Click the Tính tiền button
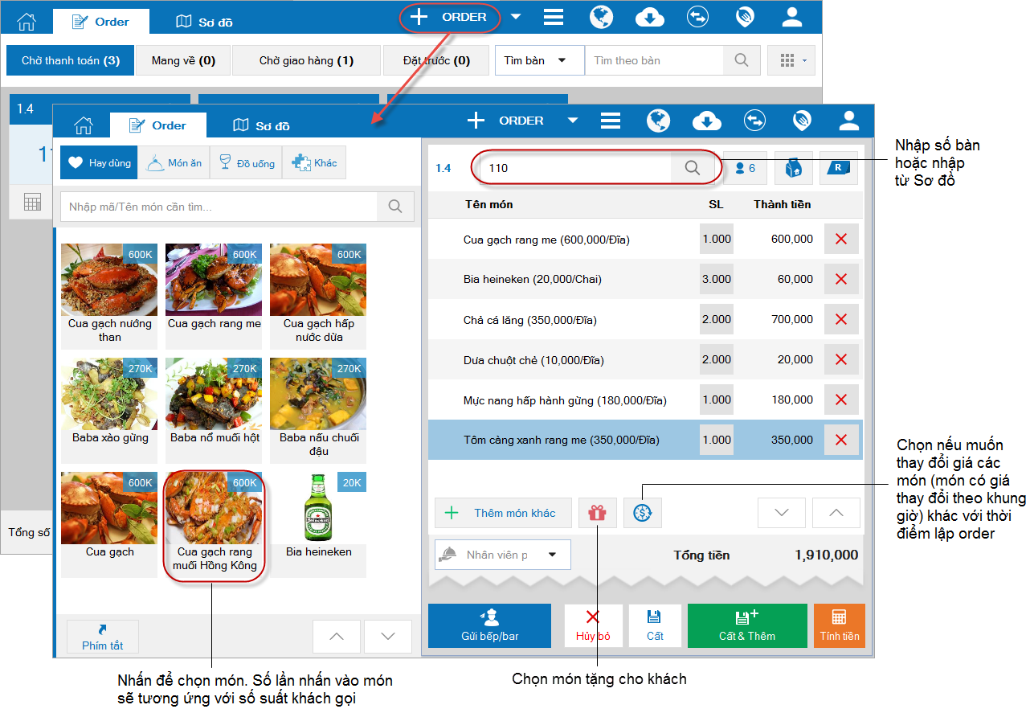Viewport: 1030px width, 709px height. point(840,625)
